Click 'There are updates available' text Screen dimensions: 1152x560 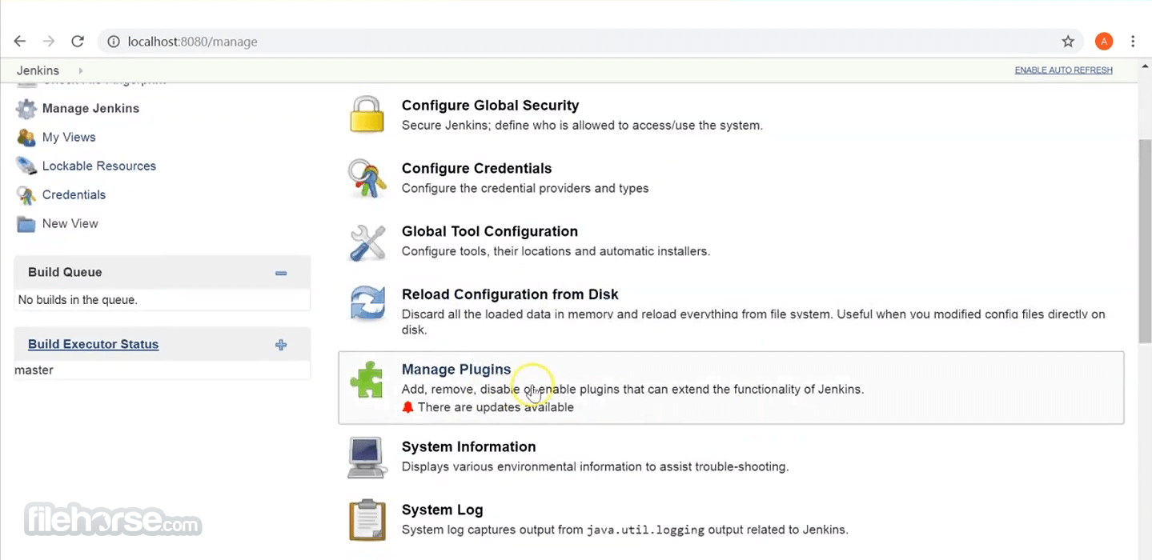click(x=496, y=407)
